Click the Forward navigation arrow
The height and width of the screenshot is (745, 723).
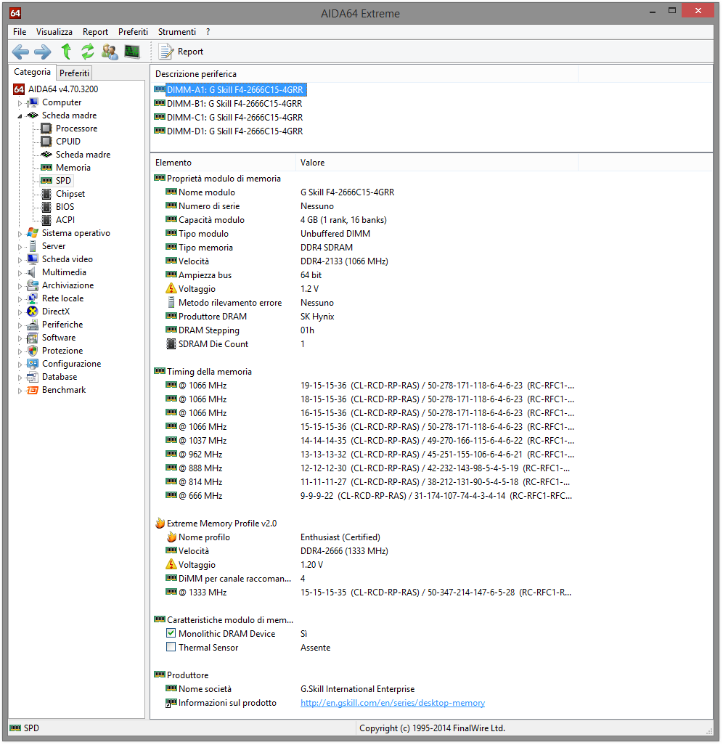[x=43, y=52]
